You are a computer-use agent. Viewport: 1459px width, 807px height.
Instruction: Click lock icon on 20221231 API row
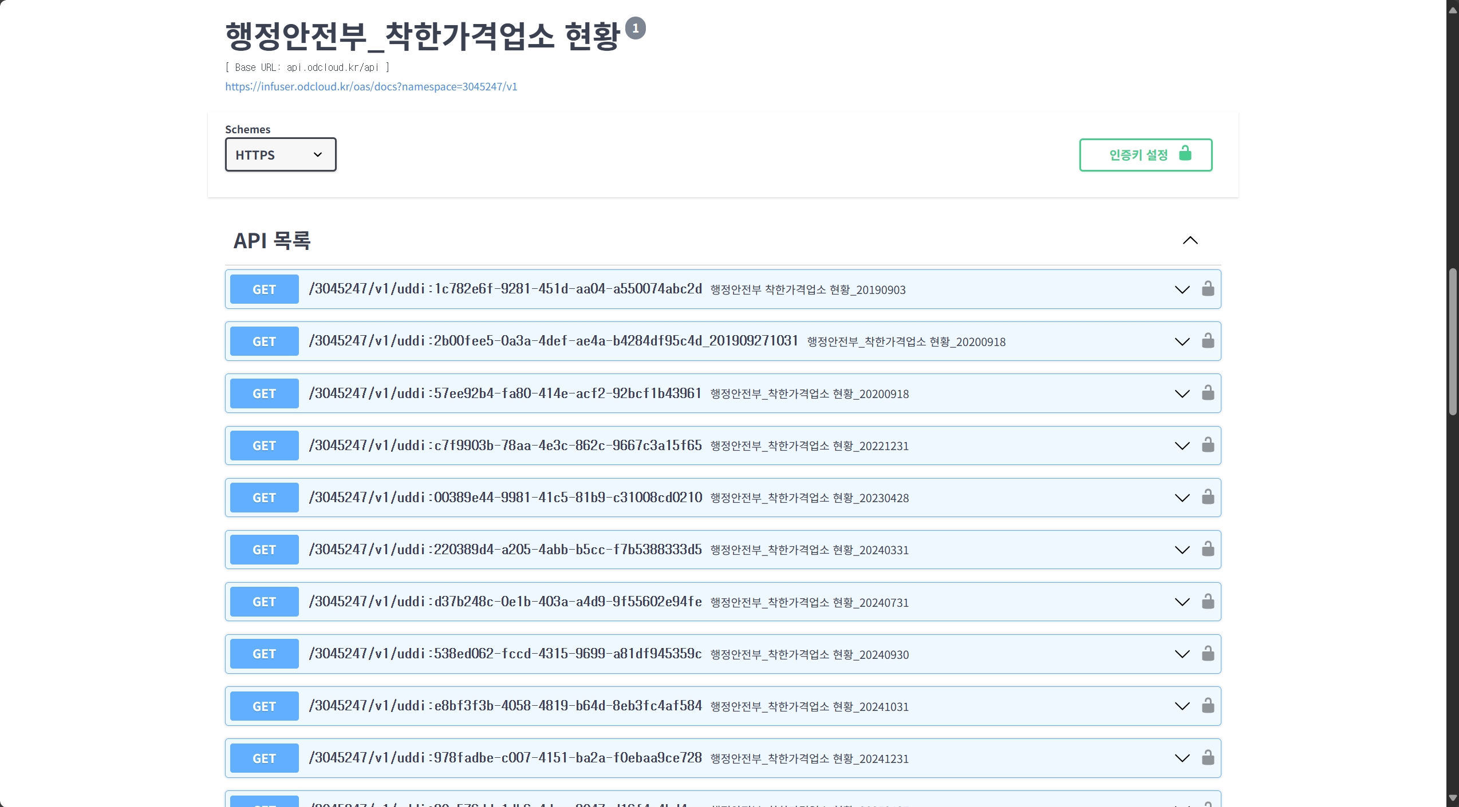[x=1208, y=445]
